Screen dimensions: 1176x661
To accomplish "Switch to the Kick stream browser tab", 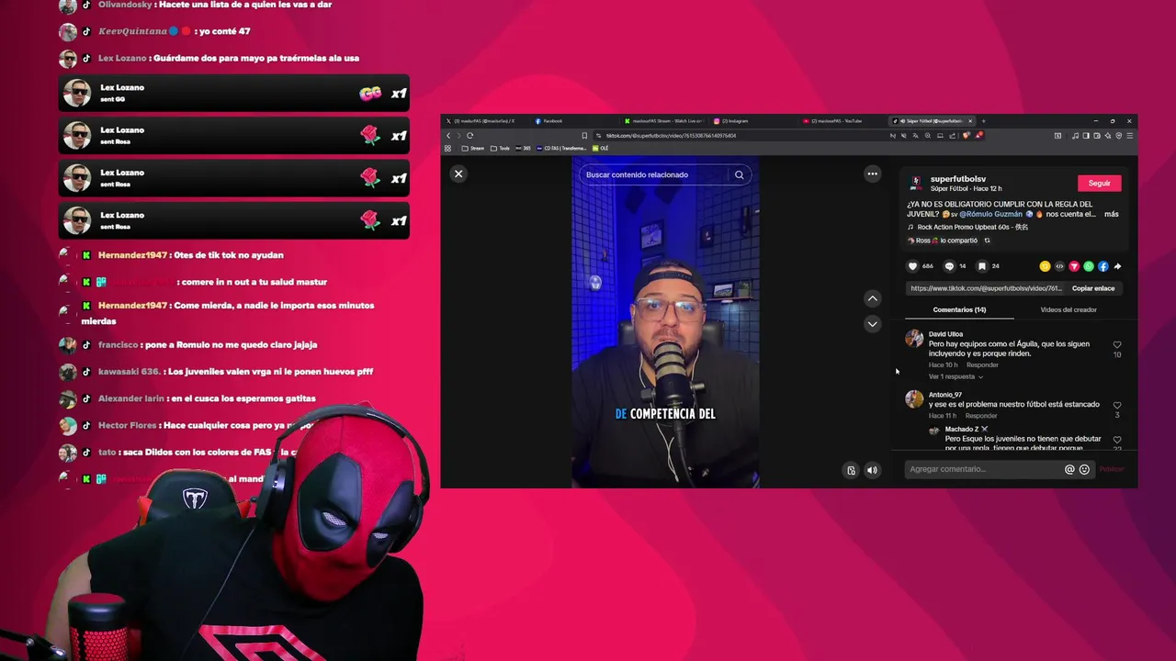I will pyautogui.click(x=663, y=121).
